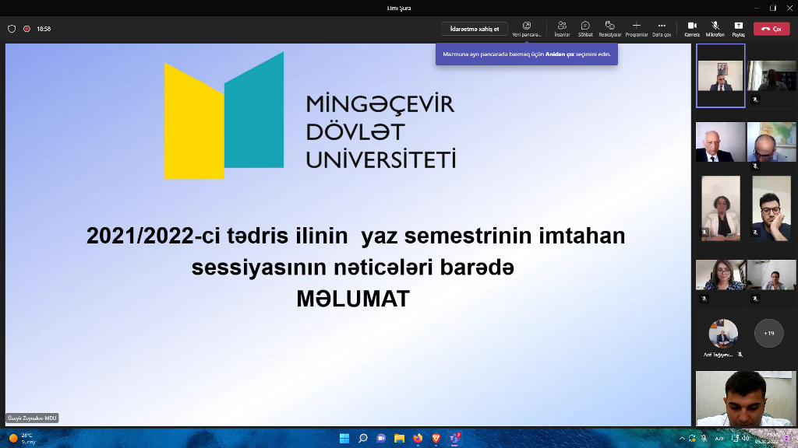Pop out content with Yeni pəncərə icon
This screenshot has height=448, width=798.
click(x=526, y=26)
